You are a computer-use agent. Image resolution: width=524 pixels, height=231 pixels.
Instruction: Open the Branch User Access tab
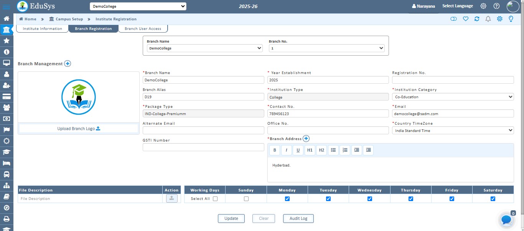point(143,29)
